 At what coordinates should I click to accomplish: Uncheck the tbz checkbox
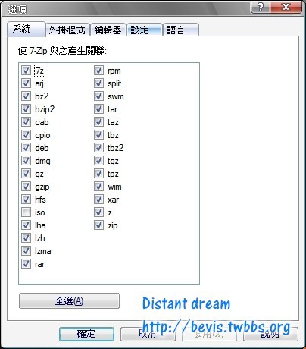pos(98,135)
